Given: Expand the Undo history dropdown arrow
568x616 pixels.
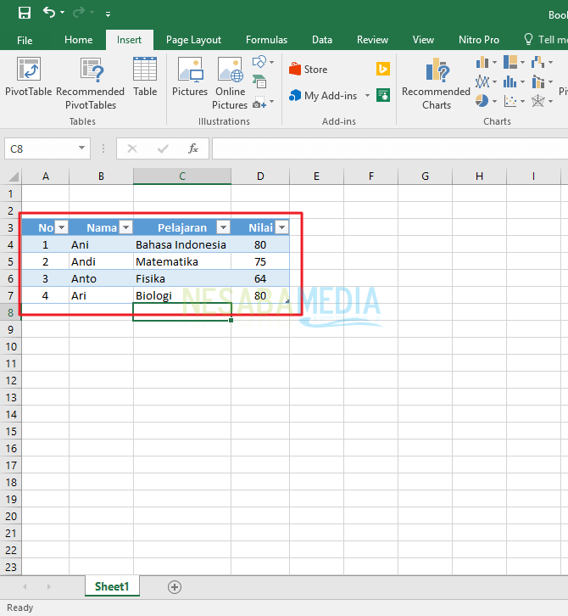Looking at the screenshot, I should click(x=63, y=13).
